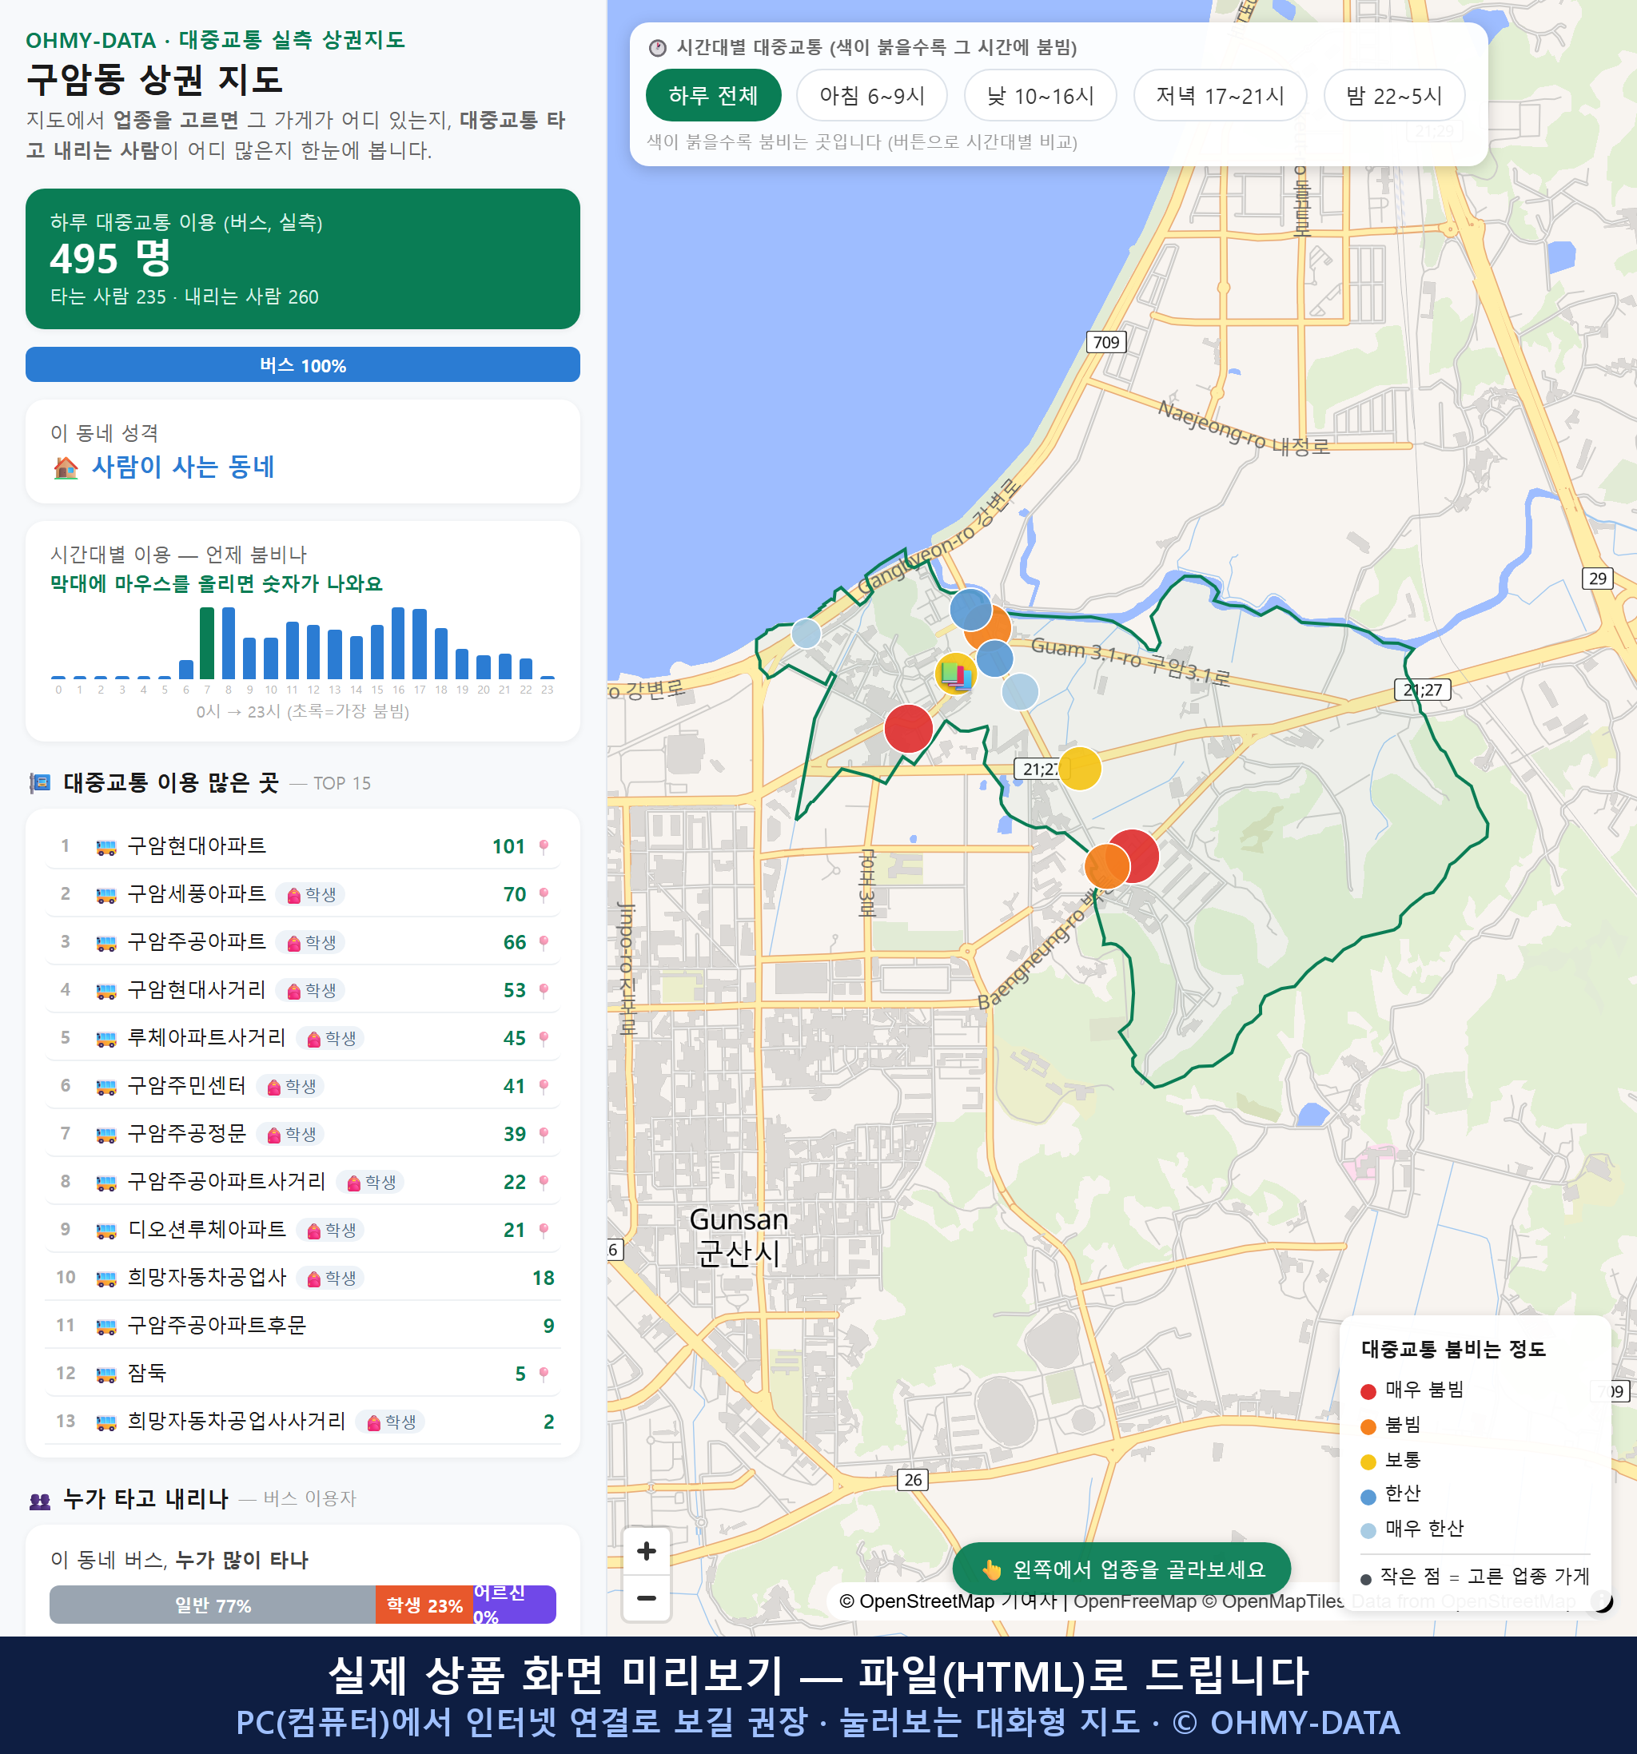Click the 매우 붐빔 red legend dot

[1368, 1391]
